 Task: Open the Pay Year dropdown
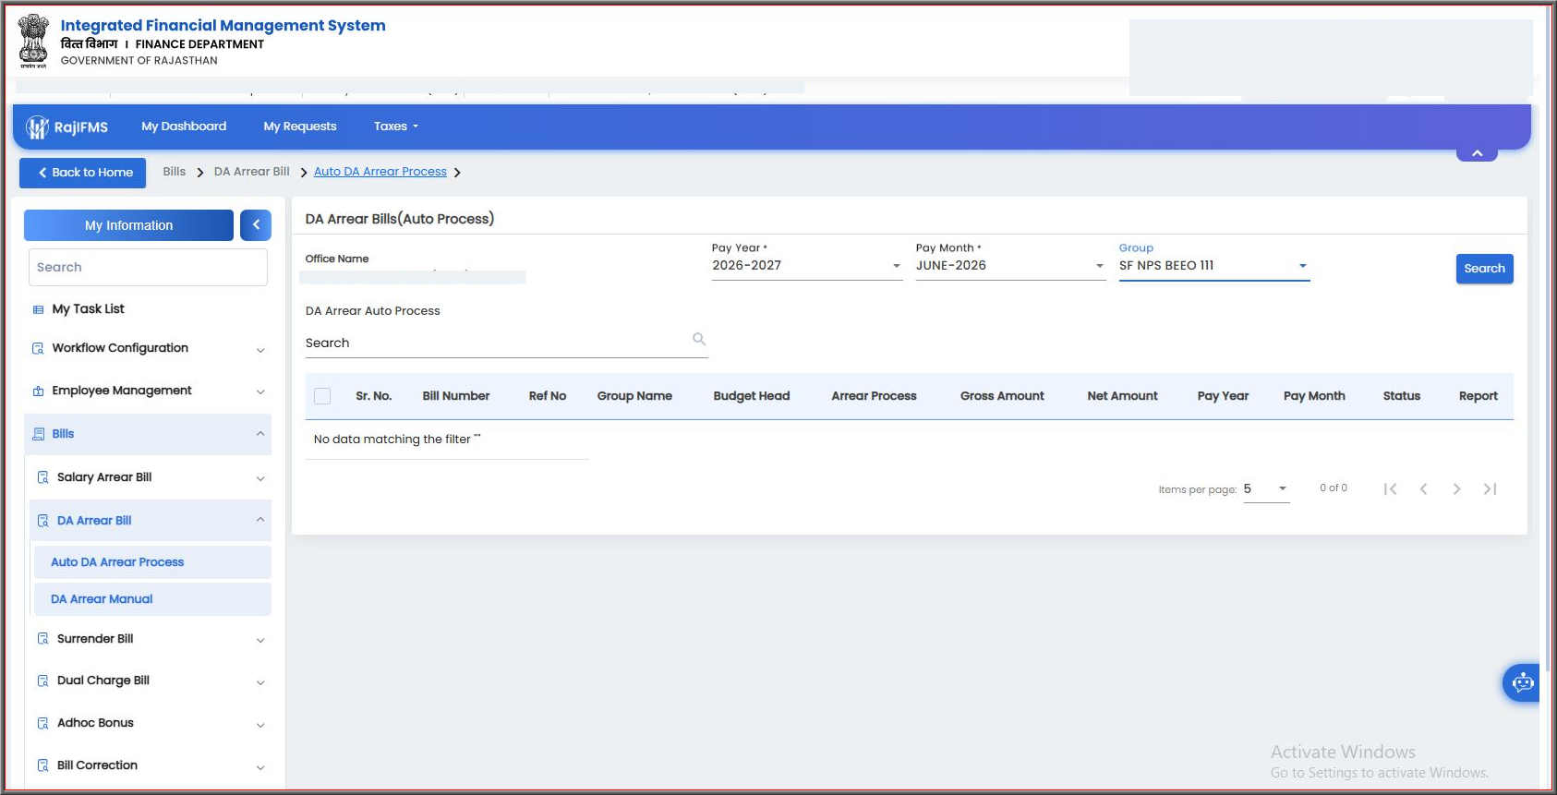pyautogui.click(x=806, y=266)
